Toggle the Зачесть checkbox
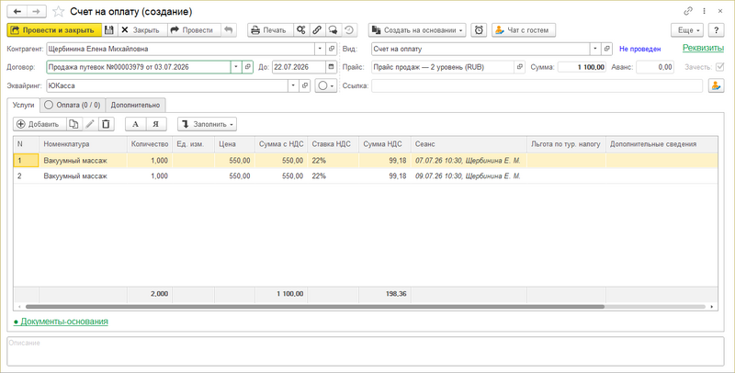The height and width of the screenshot is (373, 735). point(720,67)
